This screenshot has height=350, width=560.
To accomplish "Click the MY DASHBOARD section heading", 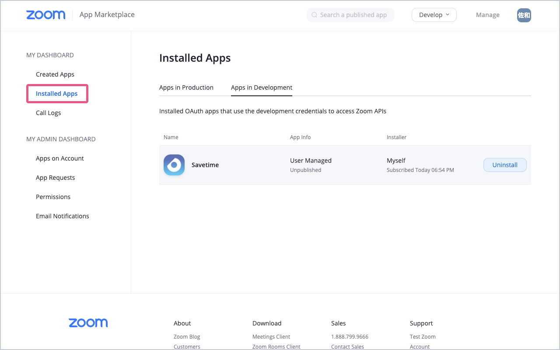I will click(50, 55).
